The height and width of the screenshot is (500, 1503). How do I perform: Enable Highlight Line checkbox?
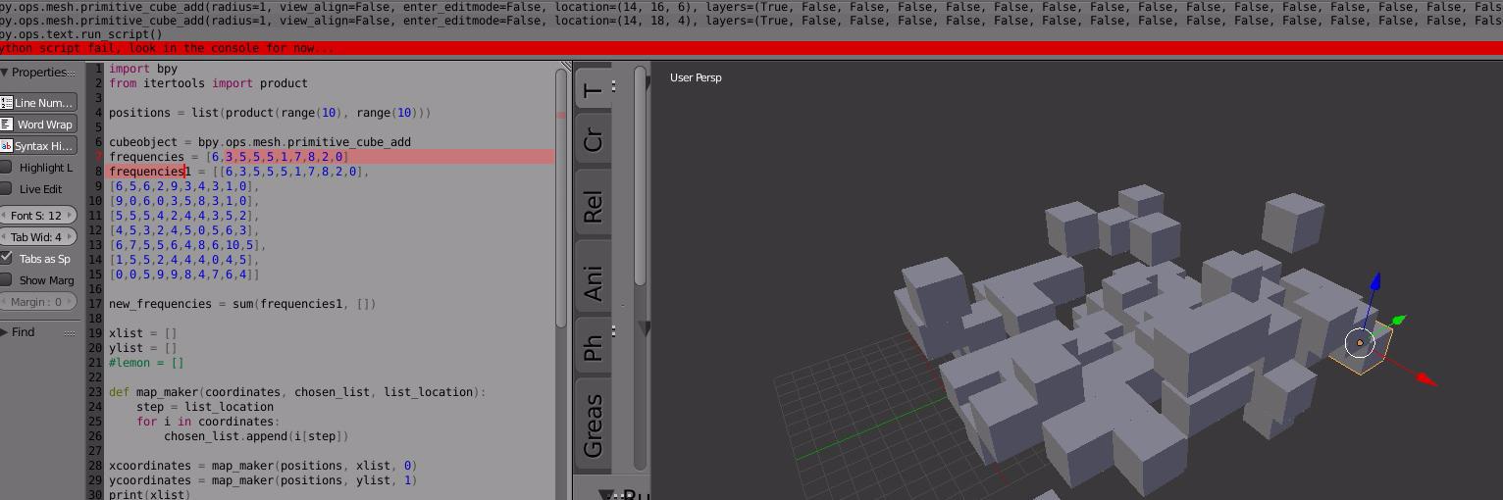[7, 168]
